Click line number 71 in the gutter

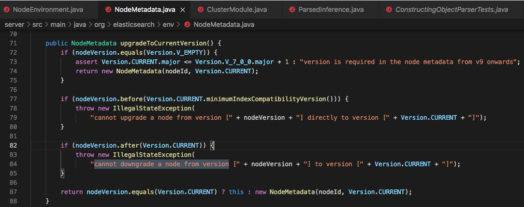click(13, 43)
